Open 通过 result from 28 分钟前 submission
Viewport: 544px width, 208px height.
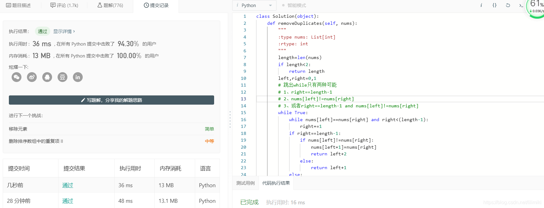coord(68,201)
